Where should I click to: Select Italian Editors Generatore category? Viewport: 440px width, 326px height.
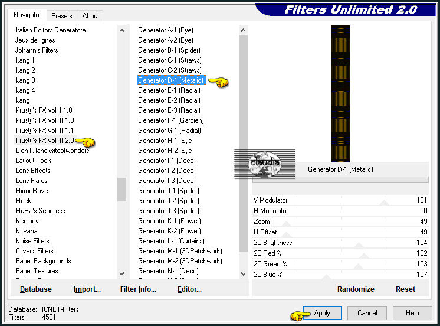pos(51,30)
